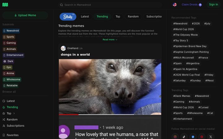223x139 pixels.
Task: Click the Sign In button
Action: click(x=213, y=5)
